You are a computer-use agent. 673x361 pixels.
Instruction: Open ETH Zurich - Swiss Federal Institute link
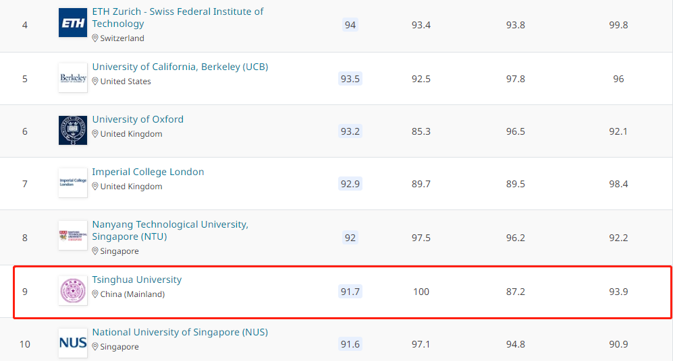(x=178, y=18)
